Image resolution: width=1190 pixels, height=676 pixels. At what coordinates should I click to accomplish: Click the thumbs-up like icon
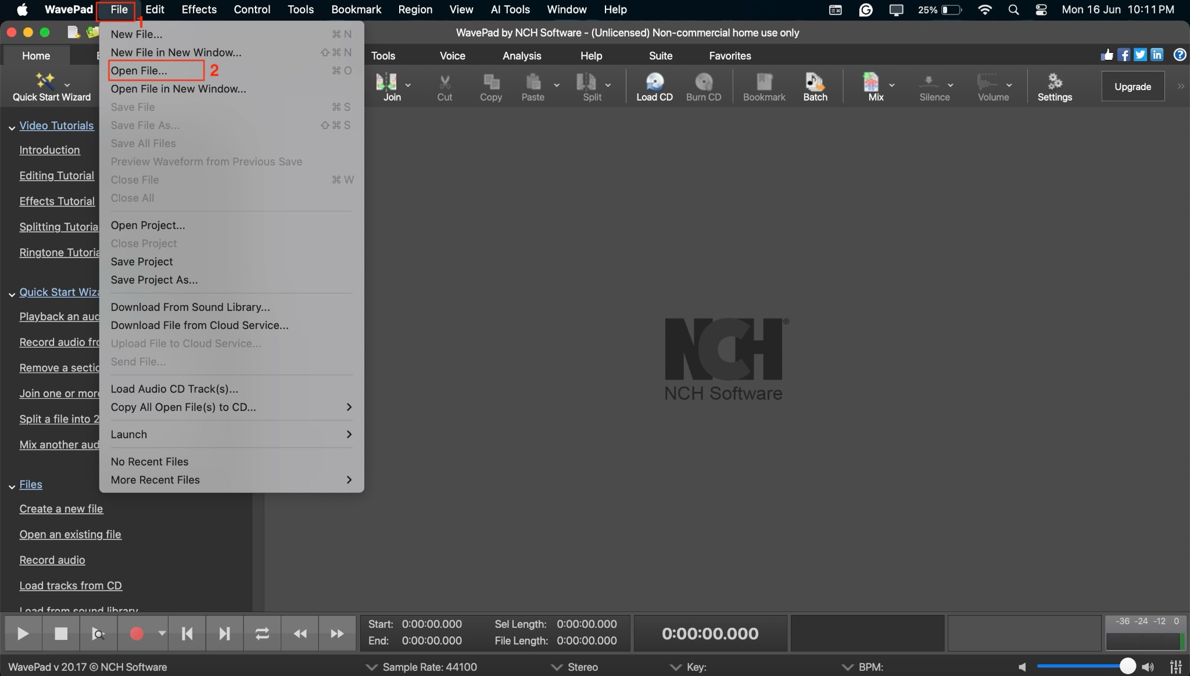click(x=1107, y=55)
